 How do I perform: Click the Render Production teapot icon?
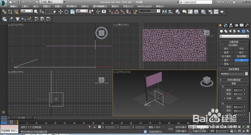(x=222, y=12)
